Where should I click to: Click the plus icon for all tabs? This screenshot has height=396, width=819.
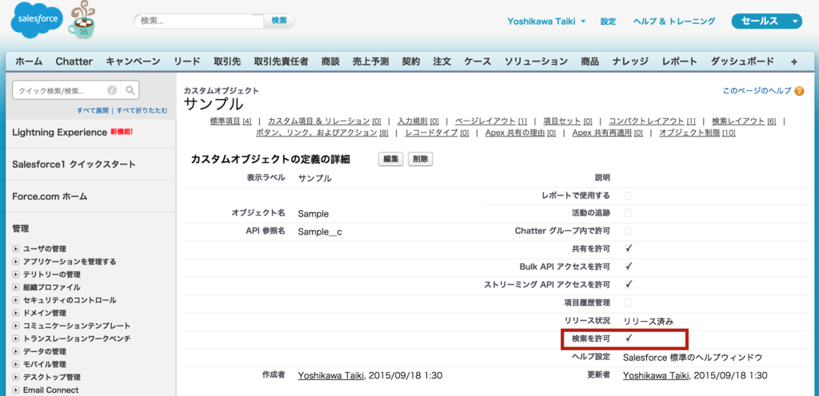tap(794, 61)
